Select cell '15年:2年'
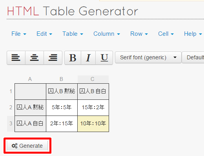 [x=93, y=108]
